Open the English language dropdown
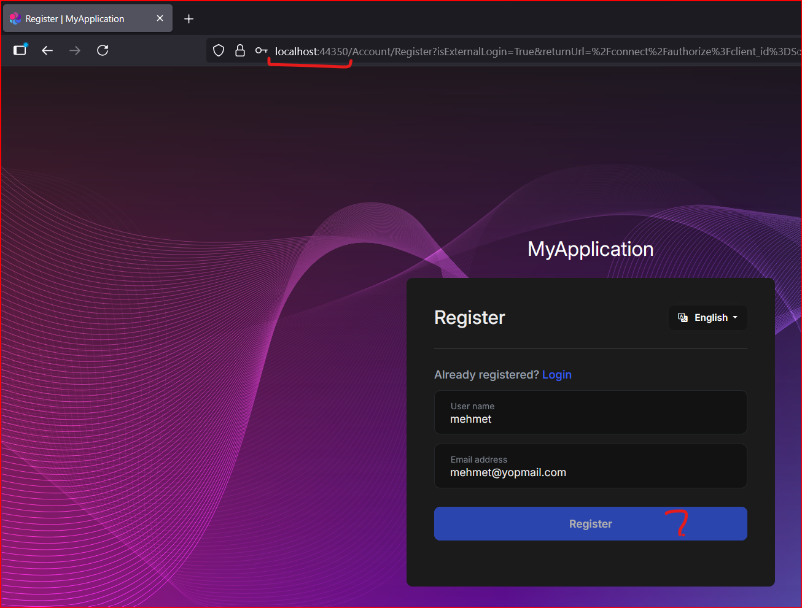 coord(707,318)
